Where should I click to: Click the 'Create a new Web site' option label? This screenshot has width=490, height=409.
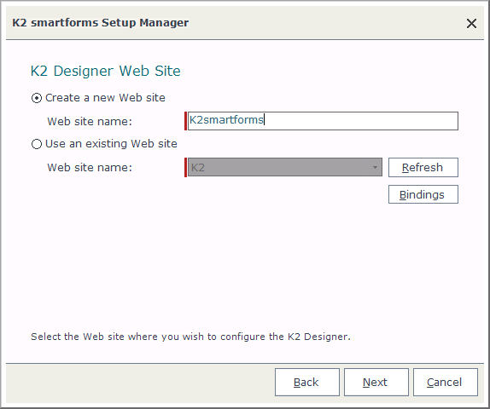(x=105, y=98)
